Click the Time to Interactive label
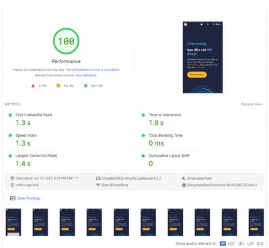 coord(165,115)
